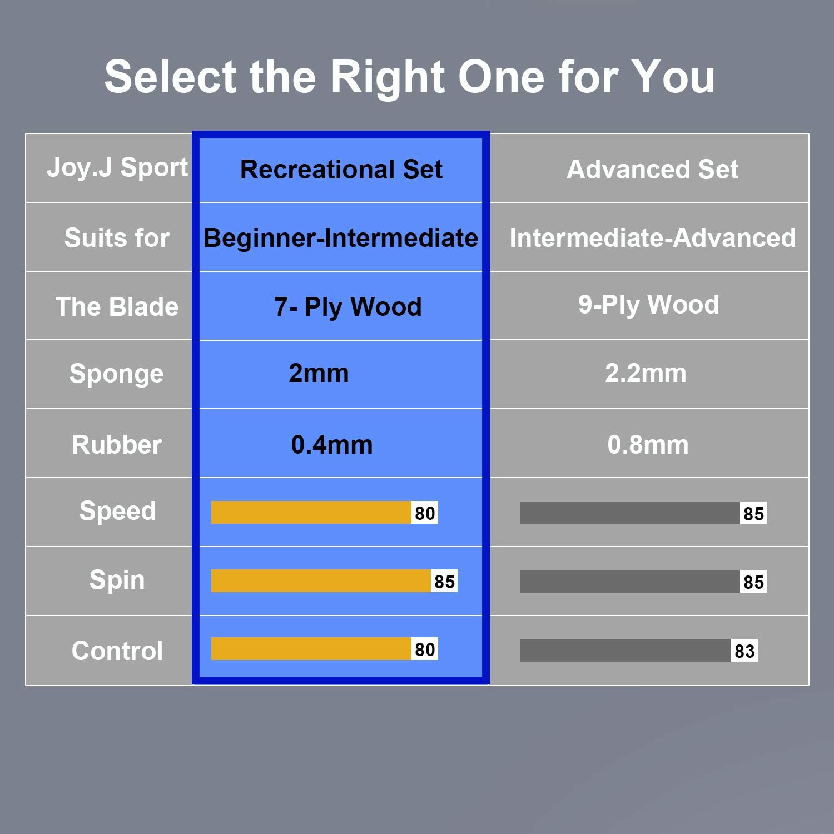Click the orange Spin bar
Image resolution: width=834 pixels, height=834 pixels.
click(321, 581)
